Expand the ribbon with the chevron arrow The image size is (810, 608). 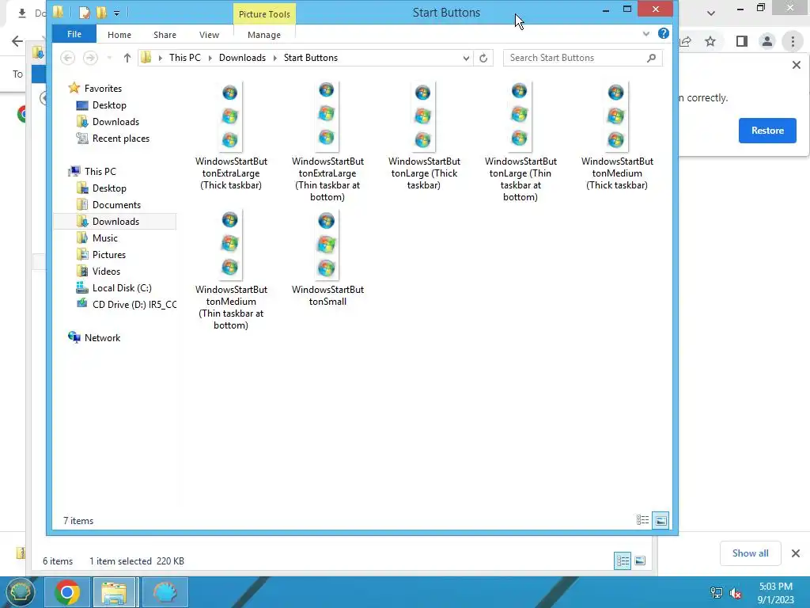(x=646, y=34)
